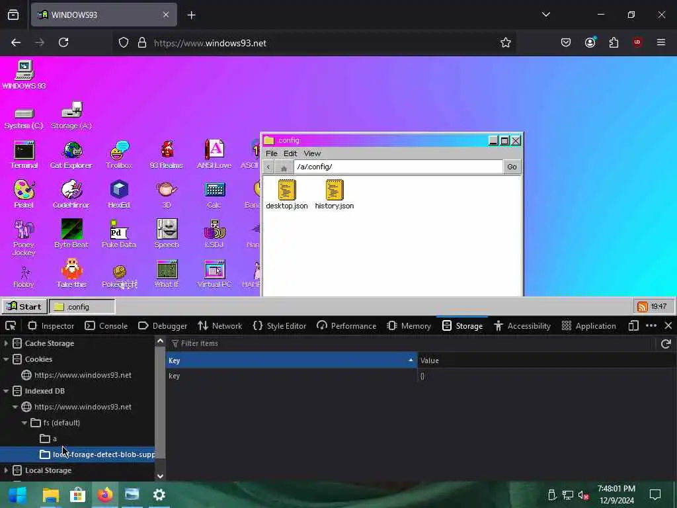Toggle responsive design mode icon
The width and height of the screenshot is (677, 508).
[633, 325]
